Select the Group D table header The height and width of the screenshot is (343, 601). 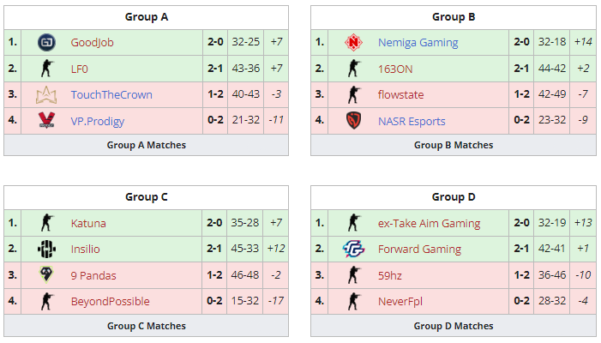pos(454,197)
